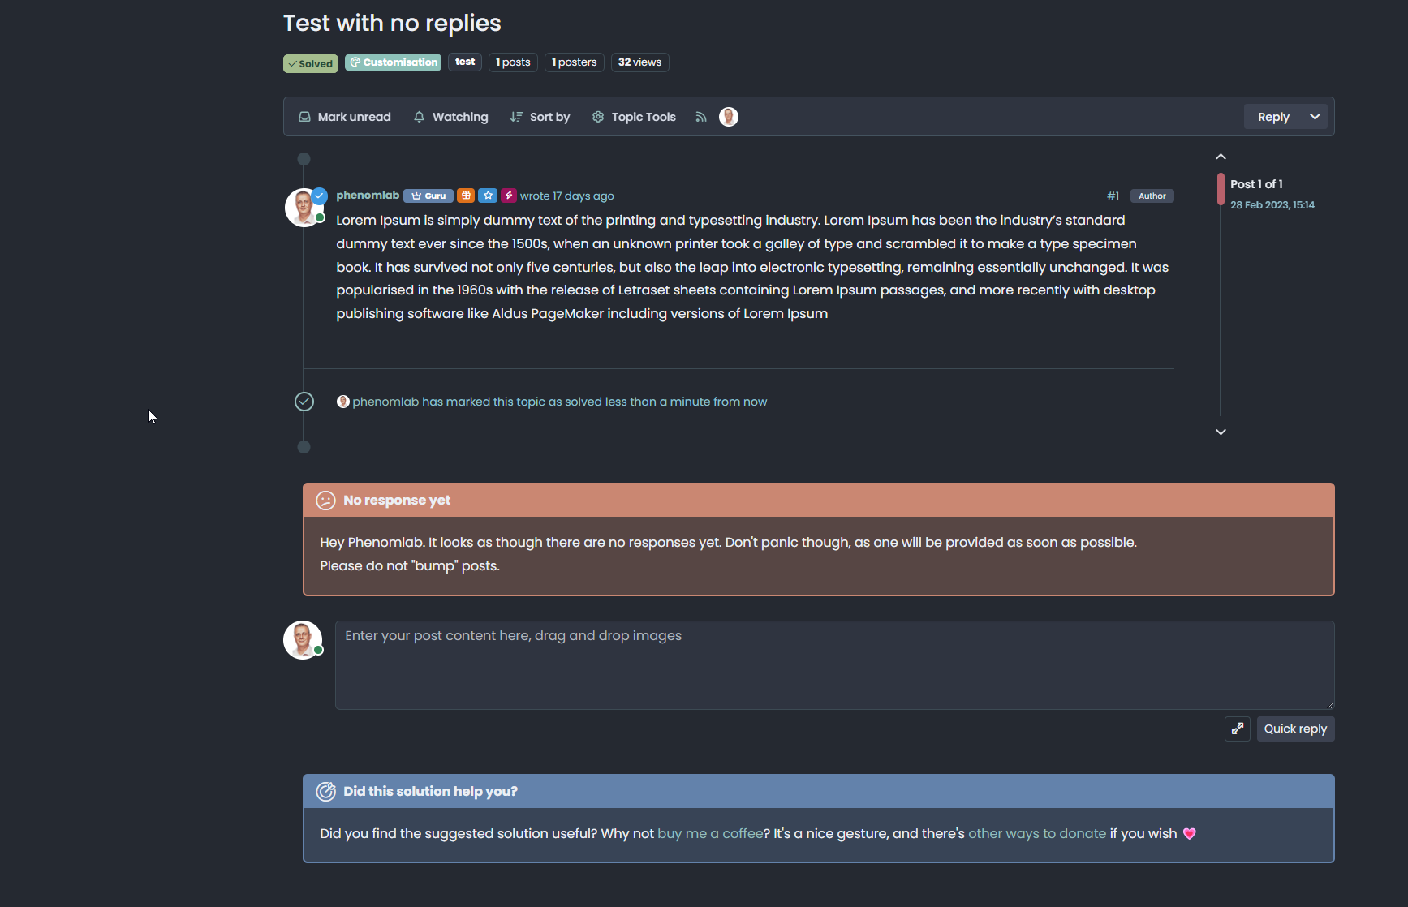Select the test tag
The width and height of the screenshot is (1408, 907).
click(x=464, y=62)
